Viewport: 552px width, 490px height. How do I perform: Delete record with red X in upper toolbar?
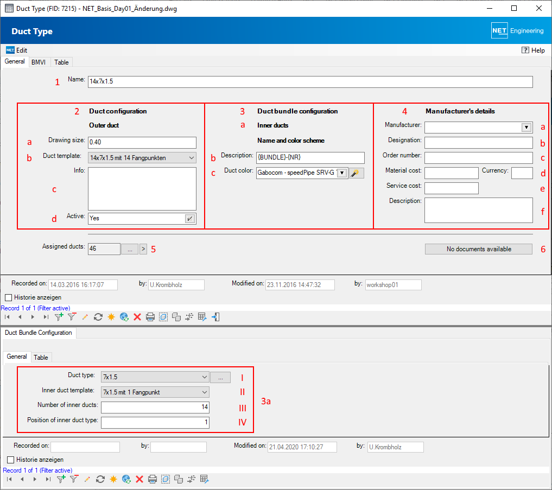pyautogui.click(x=137, y=317)
